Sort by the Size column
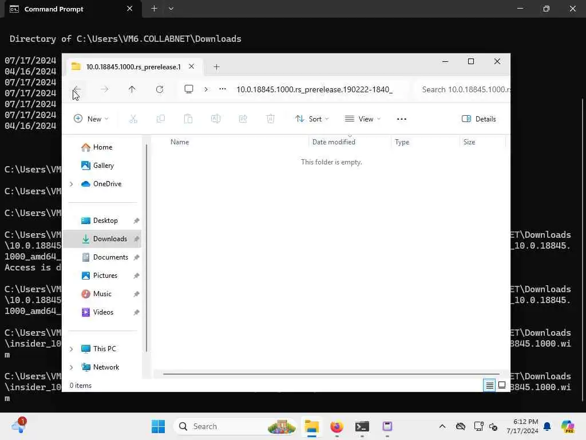This screenshot has height=440, width=586. point(469,142)
